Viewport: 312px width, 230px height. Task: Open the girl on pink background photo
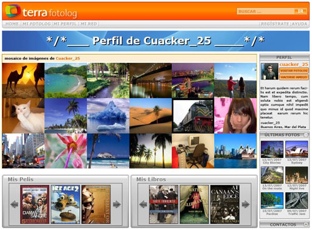pos(235,116)
